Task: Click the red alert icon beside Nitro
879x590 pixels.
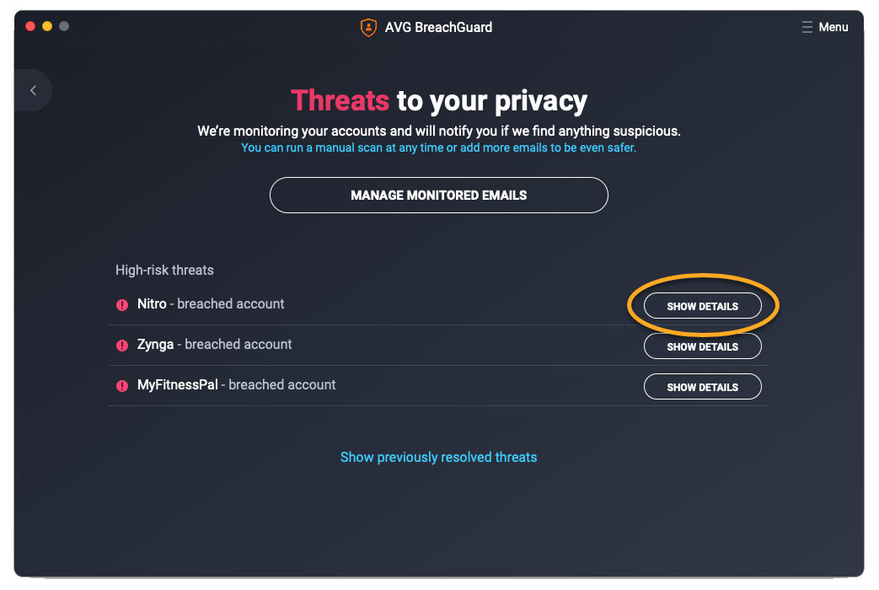Action: point(122,305)
